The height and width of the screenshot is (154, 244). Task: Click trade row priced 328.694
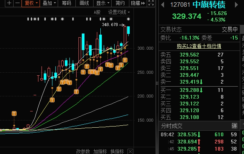click(x=199, y=142)
